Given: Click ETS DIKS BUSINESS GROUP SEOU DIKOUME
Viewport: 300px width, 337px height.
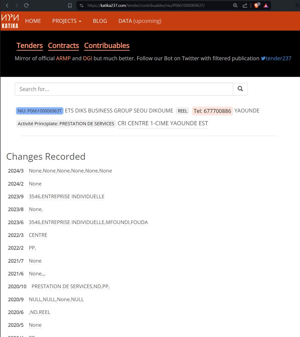Looking at the screenshot, I should pos(119,111).
